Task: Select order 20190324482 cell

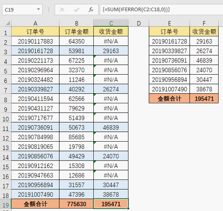Action: point(35,79)
